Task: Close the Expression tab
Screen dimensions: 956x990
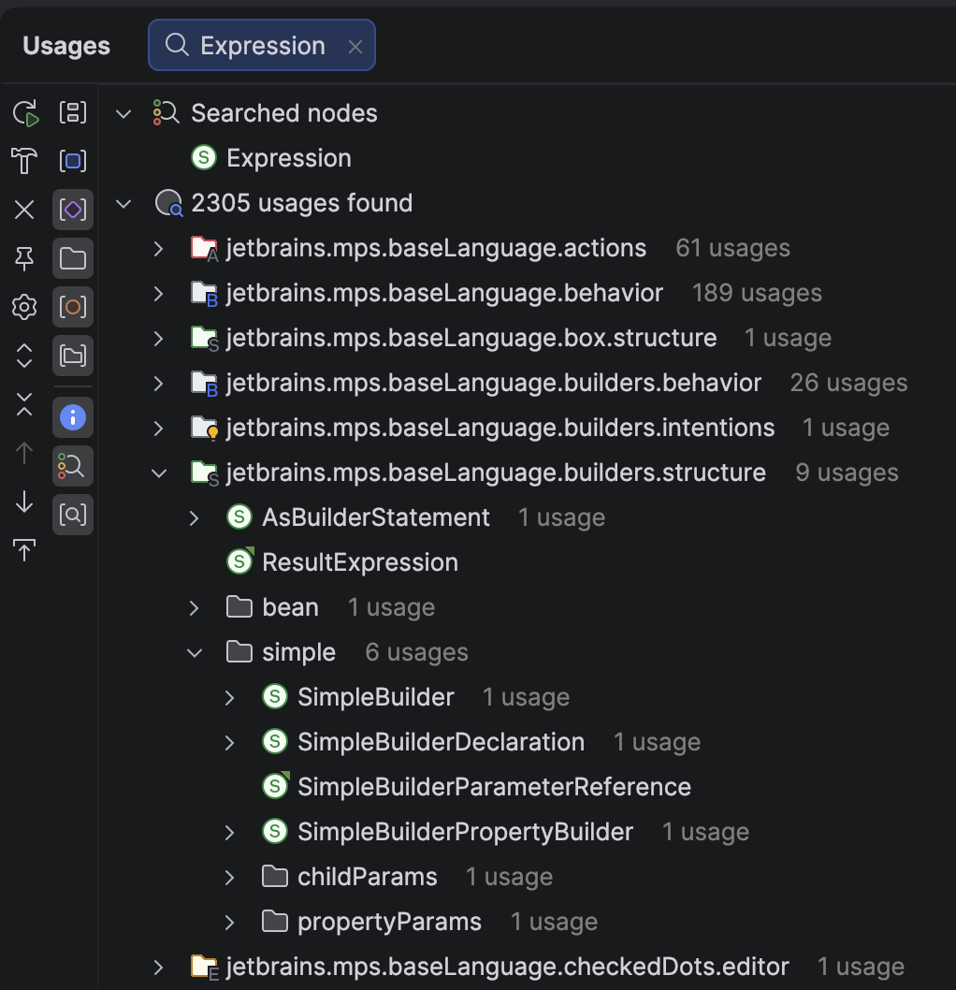Action: 355,47
